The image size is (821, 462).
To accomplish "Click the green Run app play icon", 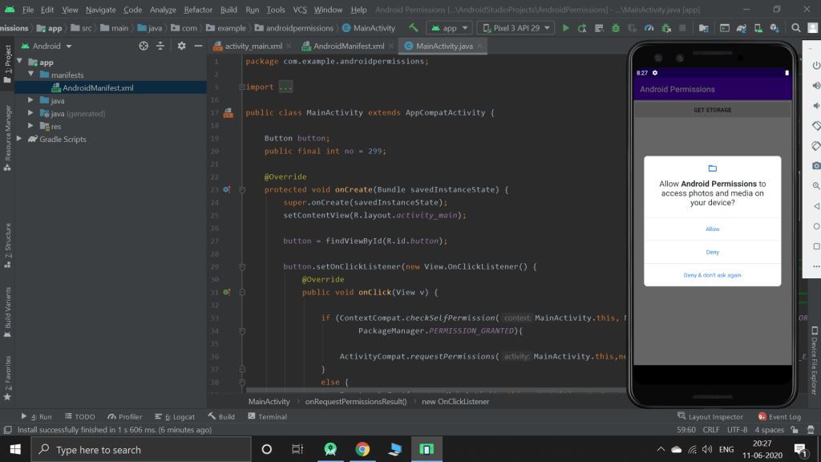I will tap(566, 28).
